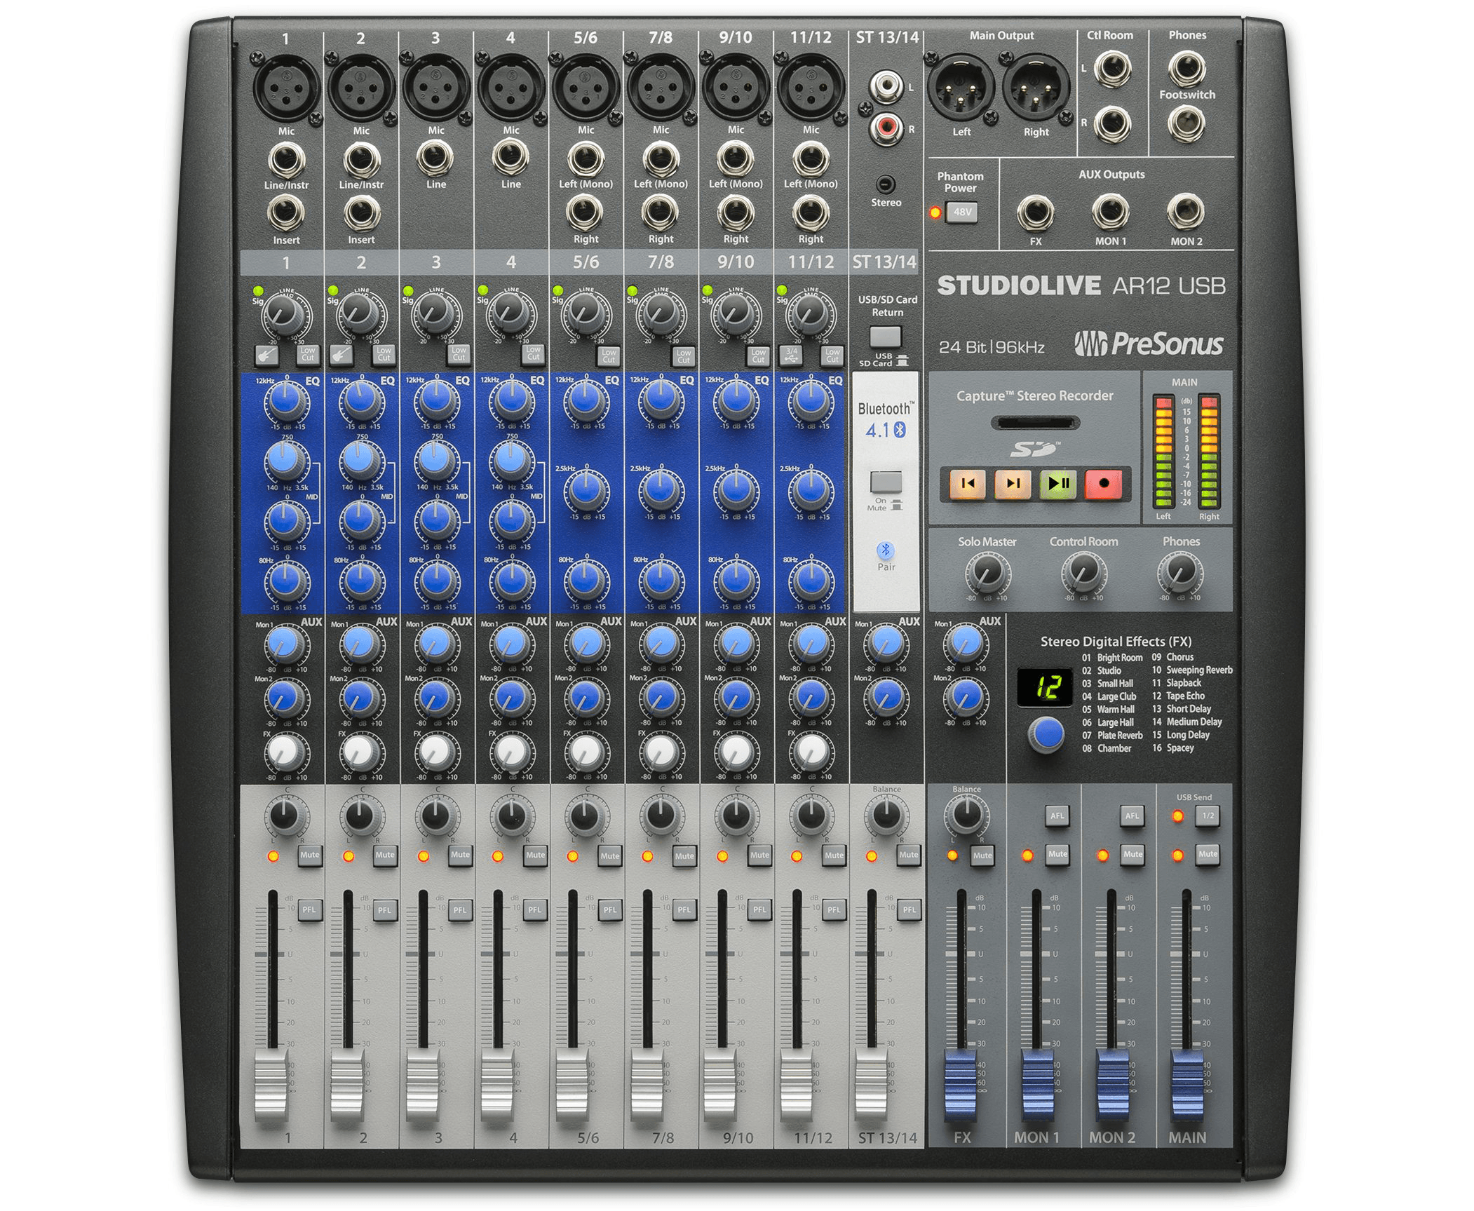Click the FX AUX output jack
Image resolution: width=1474 pixels, height=1211 pixels.
(1036, 212)
